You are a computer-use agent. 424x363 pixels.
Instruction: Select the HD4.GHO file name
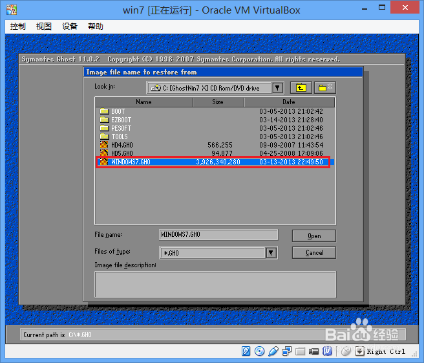[122, 145]
